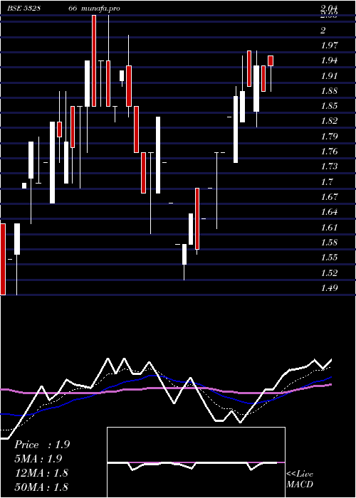Click the 1.82 price axis label
The width and height of the screenshot is (356, 498).
[x=329, y=121]
